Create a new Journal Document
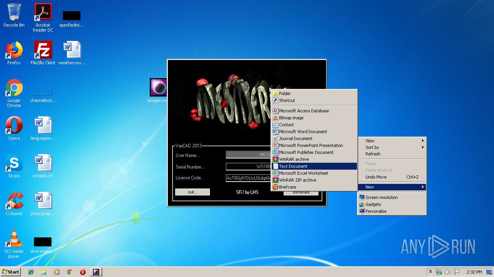 coord(314,138)
